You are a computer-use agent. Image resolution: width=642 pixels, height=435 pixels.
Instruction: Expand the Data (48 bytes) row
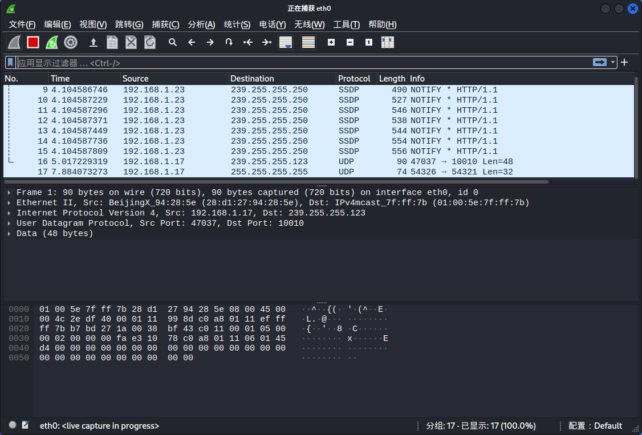[9, 233]
